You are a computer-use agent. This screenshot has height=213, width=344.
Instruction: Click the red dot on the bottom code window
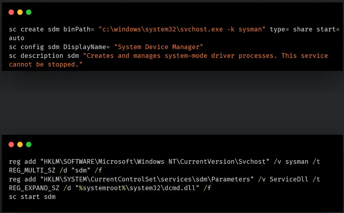click(x=11, y=144)
